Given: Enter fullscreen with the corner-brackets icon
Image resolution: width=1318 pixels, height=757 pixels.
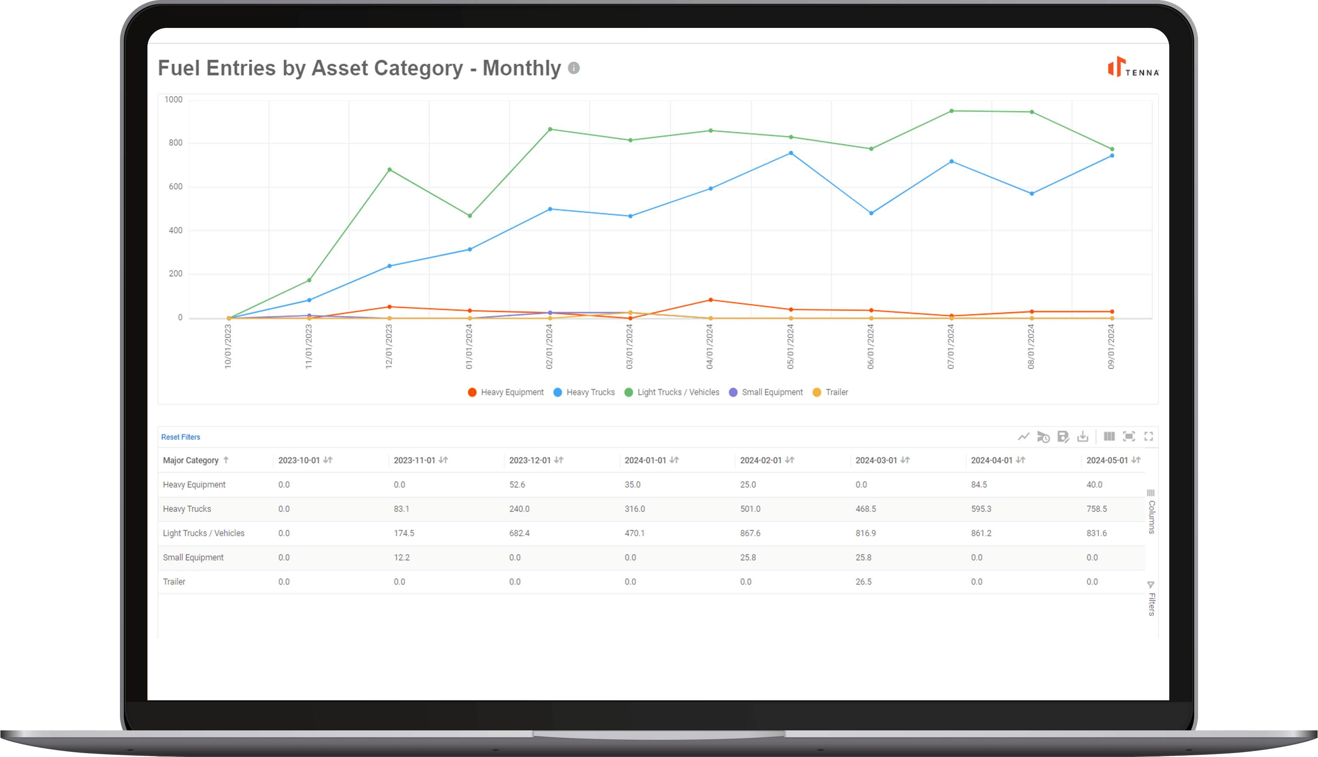Looking at the screenshot, I should pos(1149,436).
